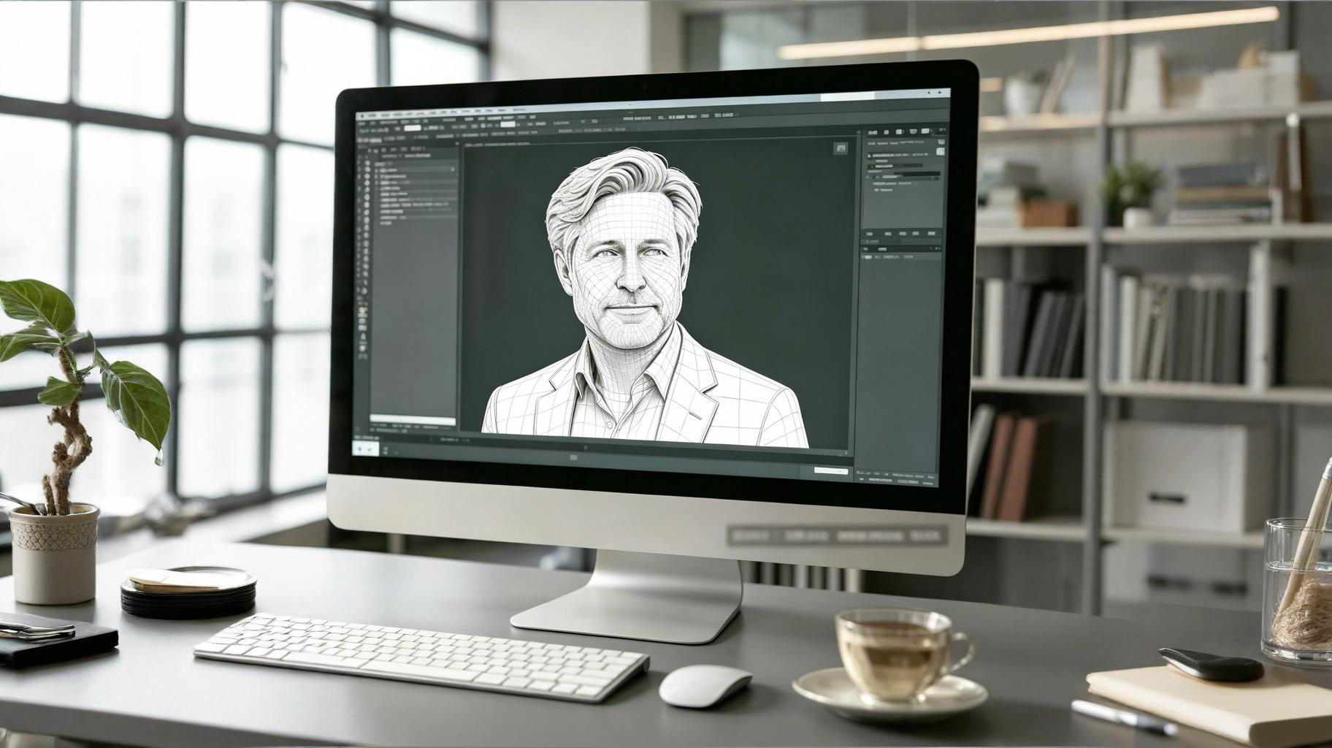Expand the first entry in the right properties panel

click(869, 156)
